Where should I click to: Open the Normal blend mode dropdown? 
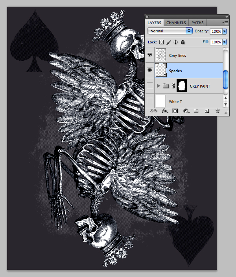[170, 31]
